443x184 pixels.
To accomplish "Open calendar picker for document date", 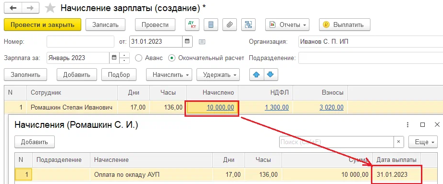I will click(x=187, y=41).
